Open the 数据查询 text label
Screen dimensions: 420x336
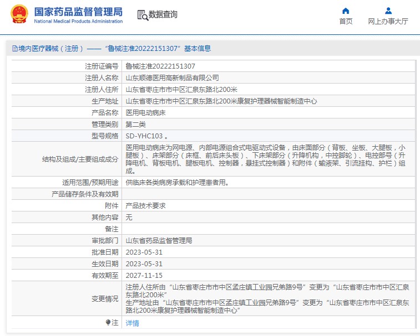163,15
